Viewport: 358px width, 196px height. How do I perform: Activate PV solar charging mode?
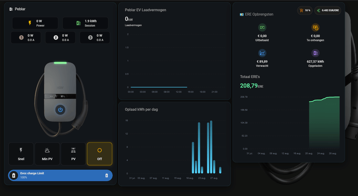[73, 154]
